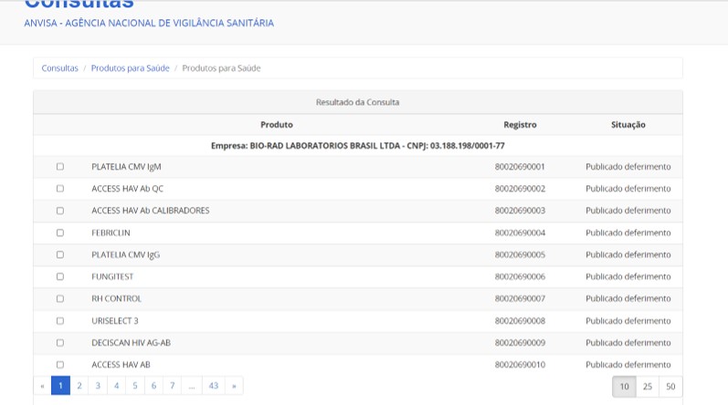
Task: Go to next page using » arrow
Action: pyautogui.click(x=235, y=386)
